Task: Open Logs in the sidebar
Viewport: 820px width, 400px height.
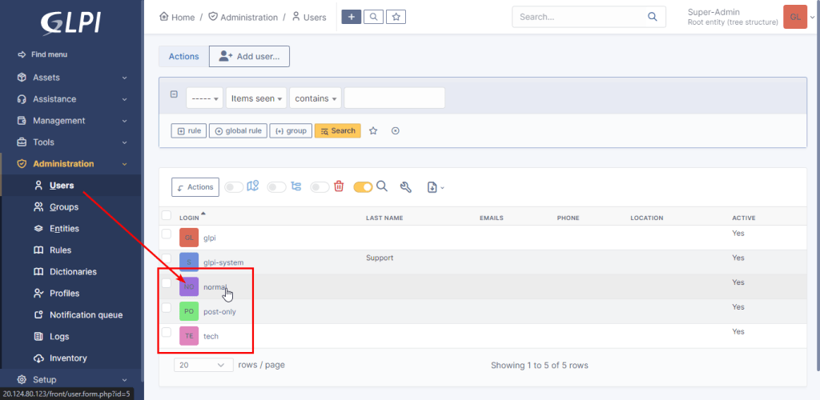Action: pos(59,337)
